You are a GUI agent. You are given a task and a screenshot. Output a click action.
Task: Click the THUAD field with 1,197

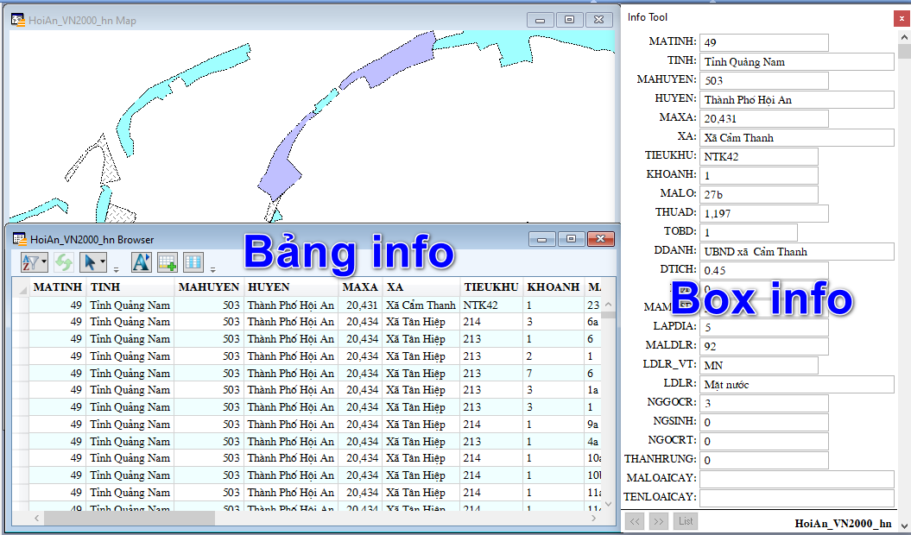click(764, 213)
